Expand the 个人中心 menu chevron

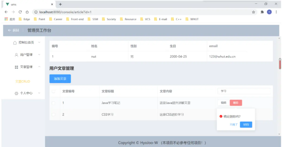(x=39, y=93)
